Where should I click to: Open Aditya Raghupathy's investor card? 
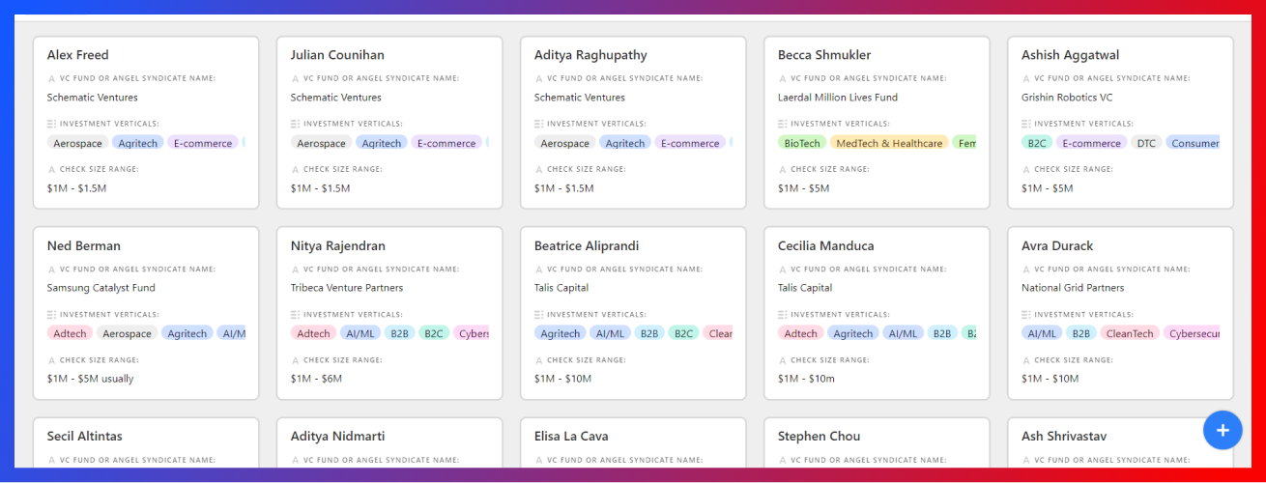pos(633,123)
